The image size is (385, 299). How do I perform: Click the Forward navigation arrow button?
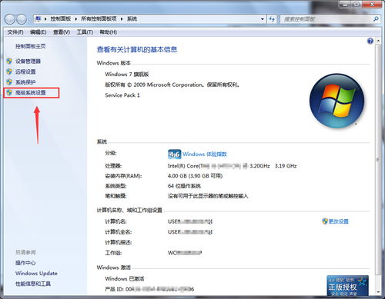coord(22,19)
